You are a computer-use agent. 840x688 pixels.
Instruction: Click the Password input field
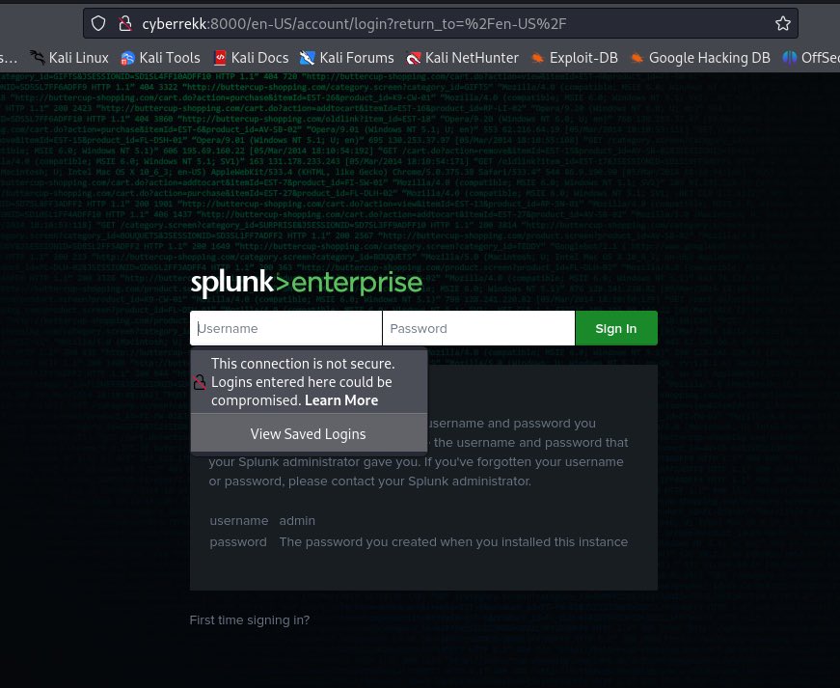pos(479,328)
